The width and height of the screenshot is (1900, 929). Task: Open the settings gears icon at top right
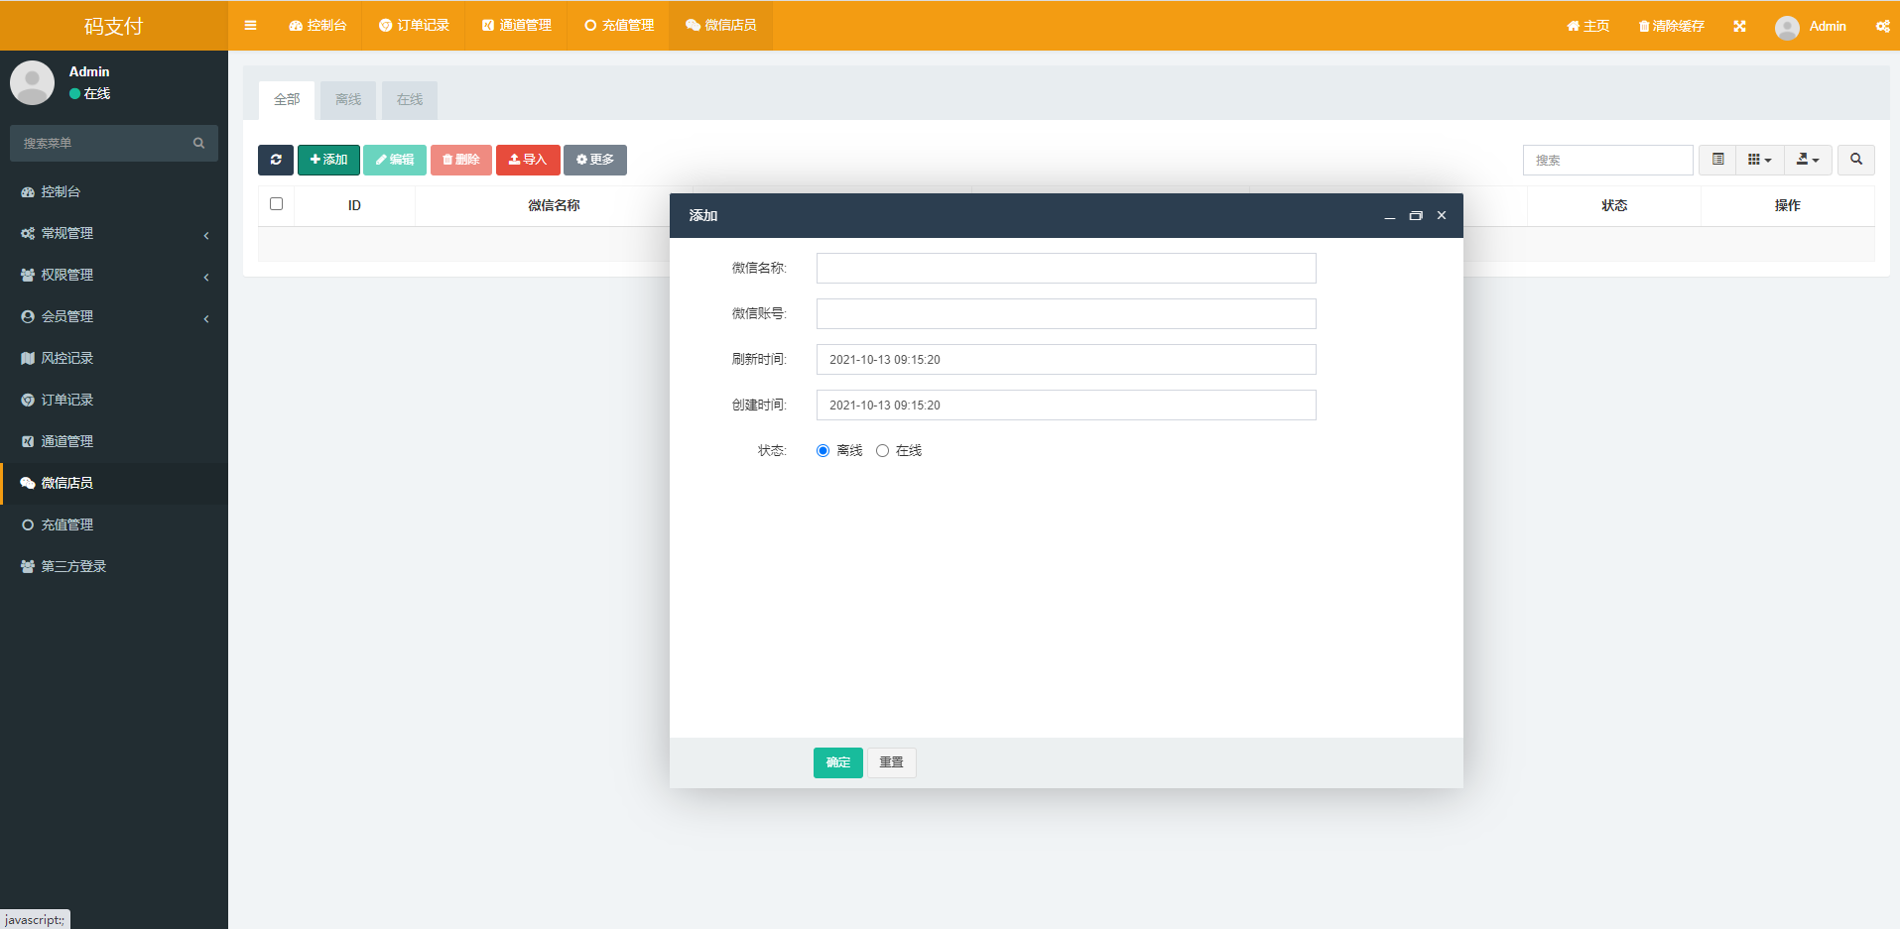click(x=1882, y=27)
